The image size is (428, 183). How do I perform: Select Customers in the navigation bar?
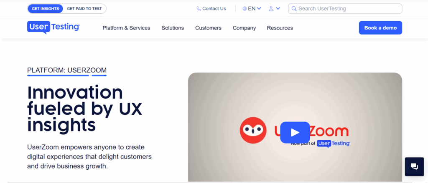click(x=208, y=28)
